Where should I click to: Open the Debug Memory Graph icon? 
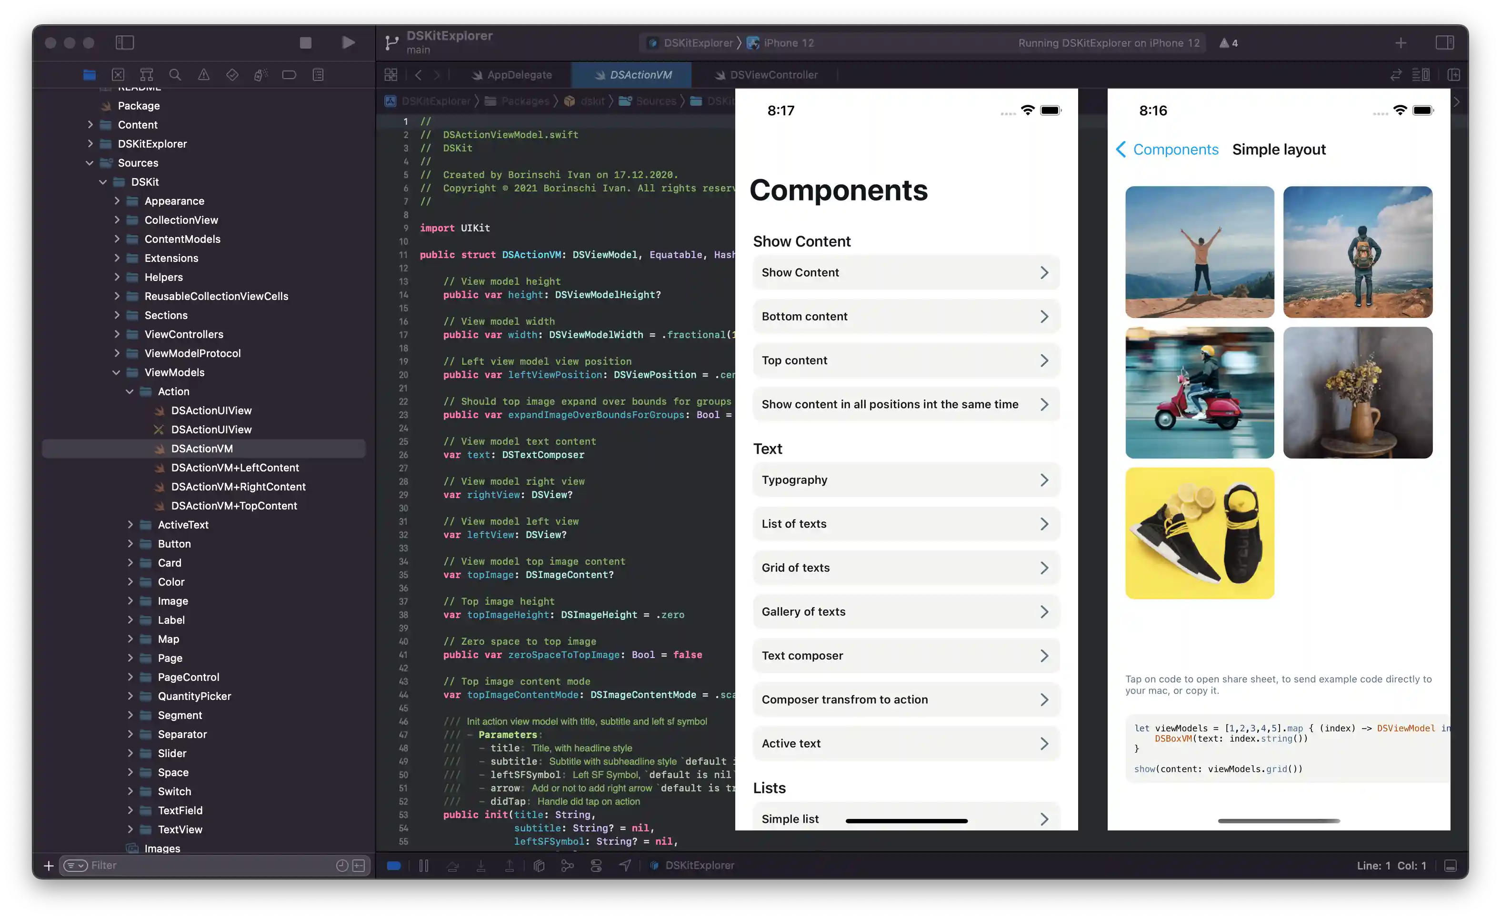coord(567,865)
